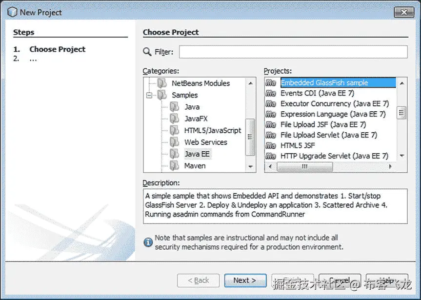Viewport: 421px width, 300px height.
Task: Click the Finish button
Action: pyautogui.click(x=292, y=280)
